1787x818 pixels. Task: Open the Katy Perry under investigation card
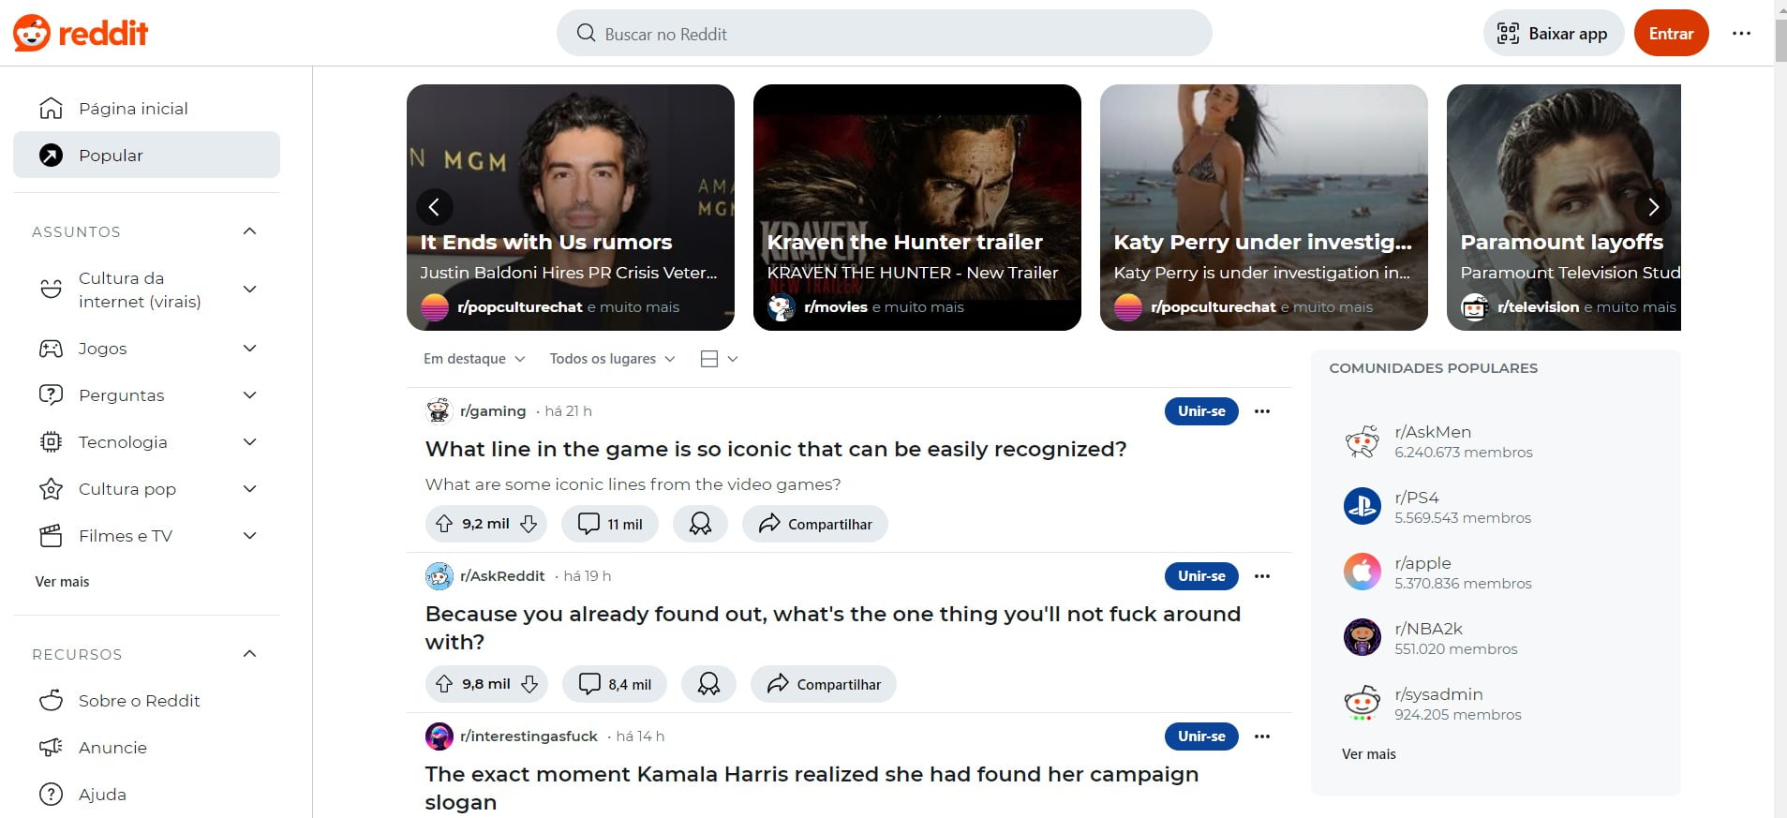point(1264,207)
